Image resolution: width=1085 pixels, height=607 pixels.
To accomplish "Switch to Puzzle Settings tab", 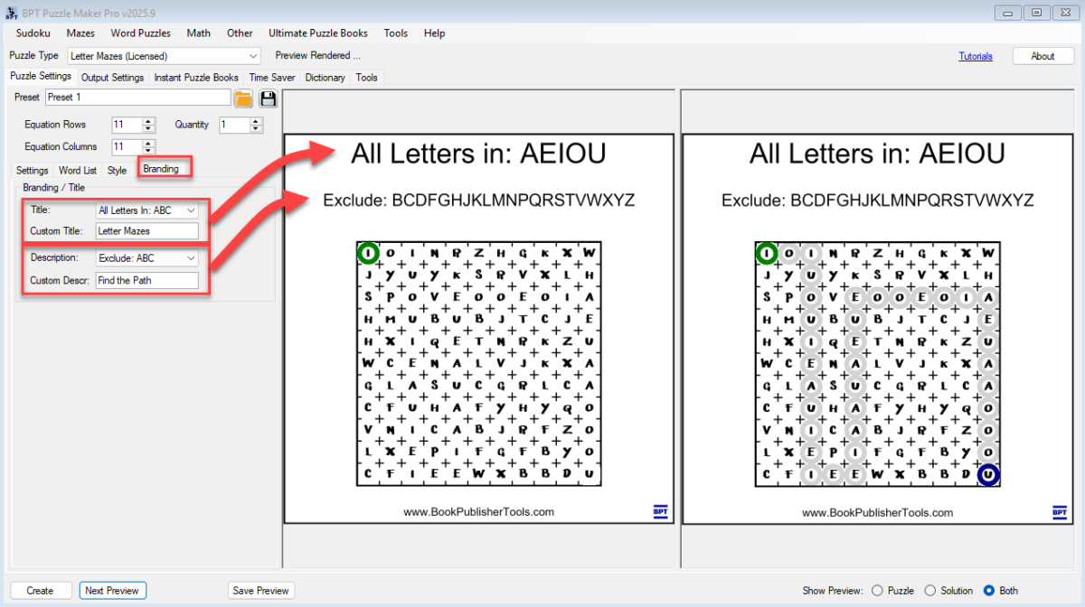I will click(x=41, y=77).
